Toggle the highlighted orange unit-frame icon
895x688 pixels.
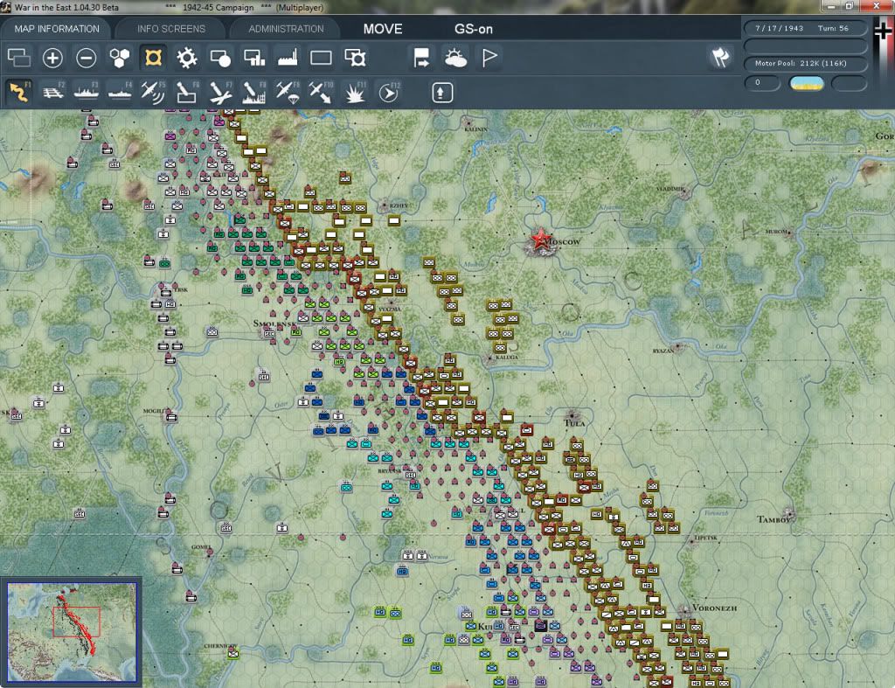153,58
